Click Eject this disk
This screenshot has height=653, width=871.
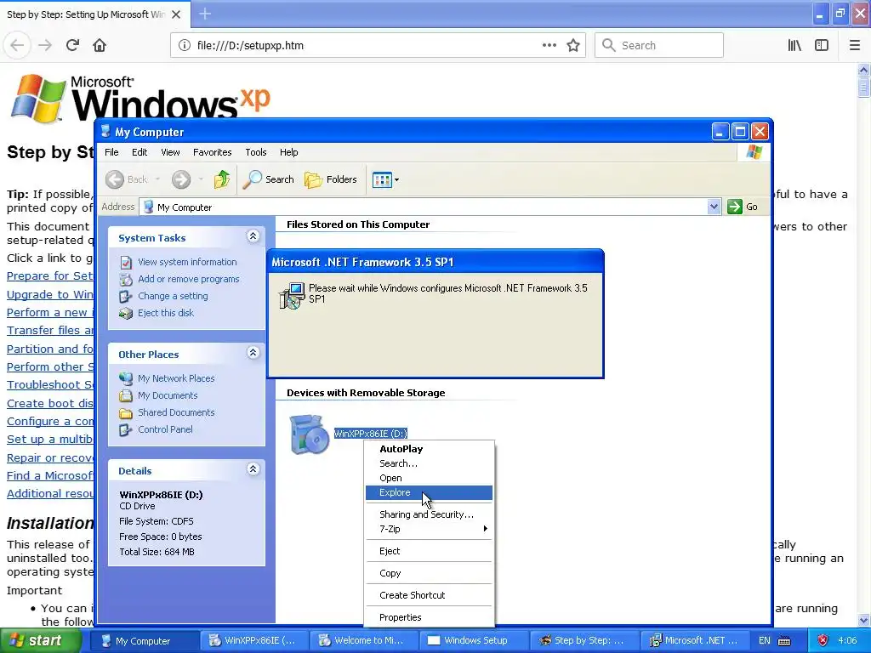166,313
